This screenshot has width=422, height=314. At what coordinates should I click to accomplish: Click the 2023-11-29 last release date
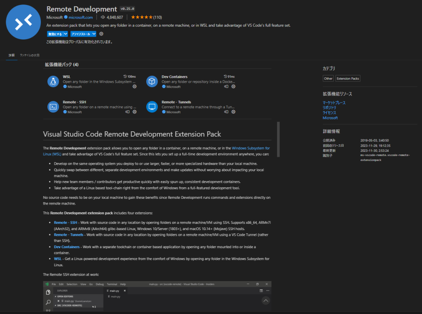pyautogui.click(x=375, y=145)
